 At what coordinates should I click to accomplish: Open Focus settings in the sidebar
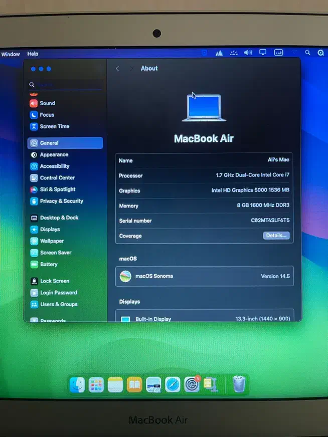[42, 115]
